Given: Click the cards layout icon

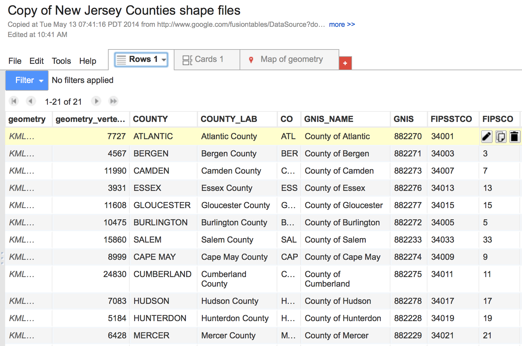Looking at the screenshot, I should (187, 60).
